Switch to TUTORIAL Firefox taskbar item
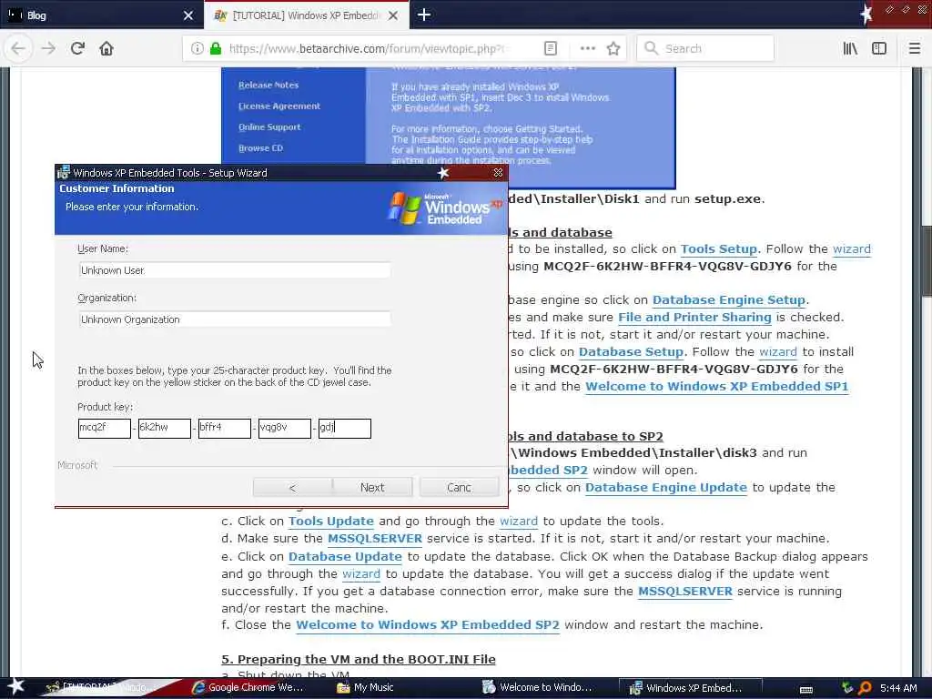The width and height of the screenshot is (932, 699). coord(101,687)
